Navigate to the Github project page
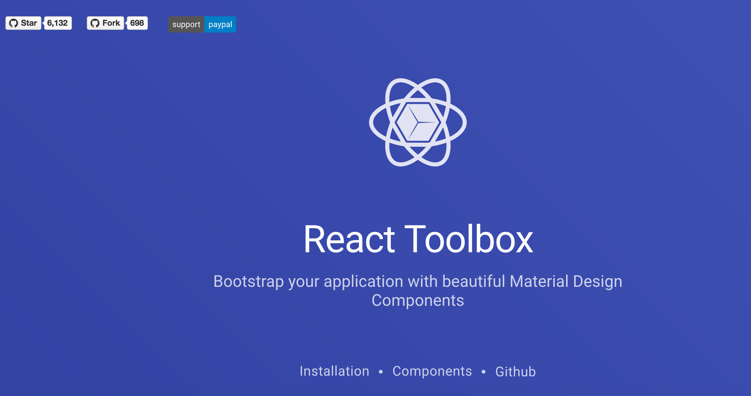The width and height of the screenshot is (751, 396). [x=515, y=372]
